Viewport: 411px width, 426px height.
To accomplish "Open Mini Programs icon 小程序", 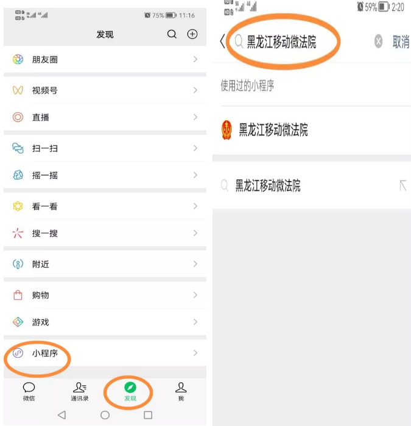I will coord(18,353).
